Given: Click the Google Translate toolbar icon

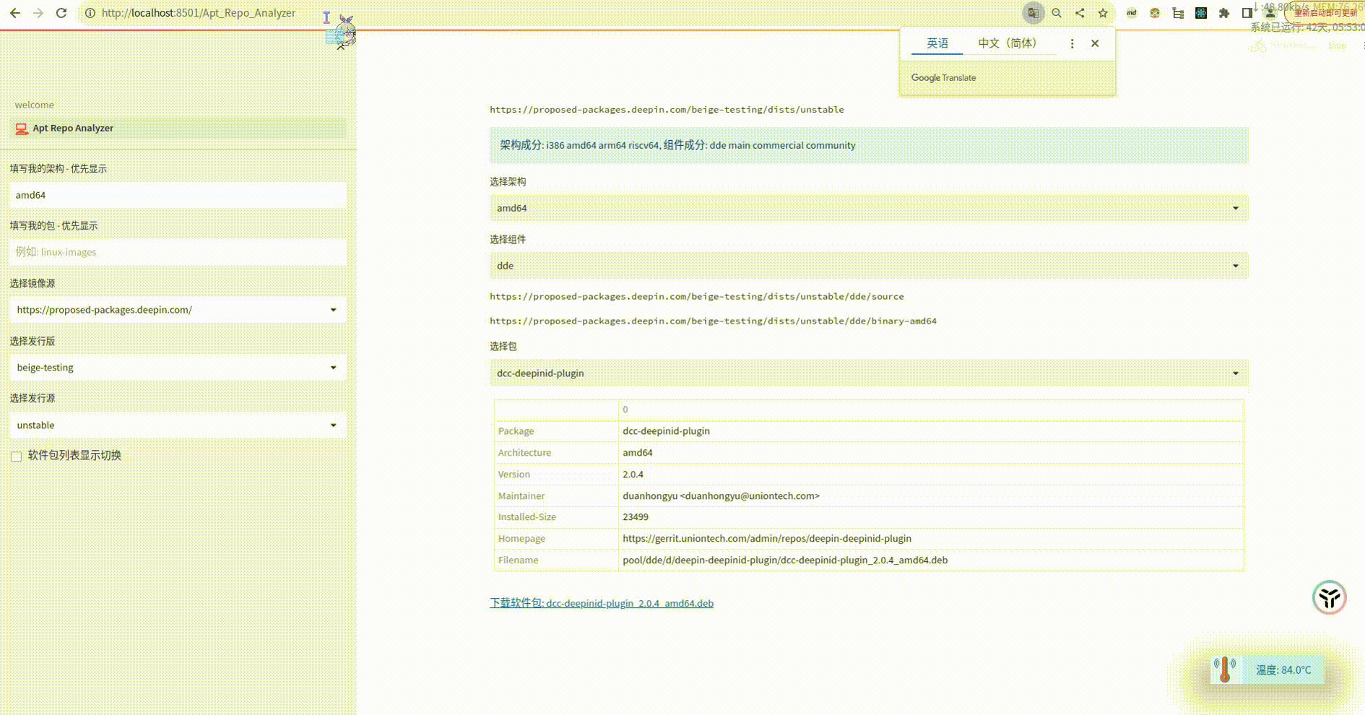Looking at the screenshot, I should pos(1033,13).
